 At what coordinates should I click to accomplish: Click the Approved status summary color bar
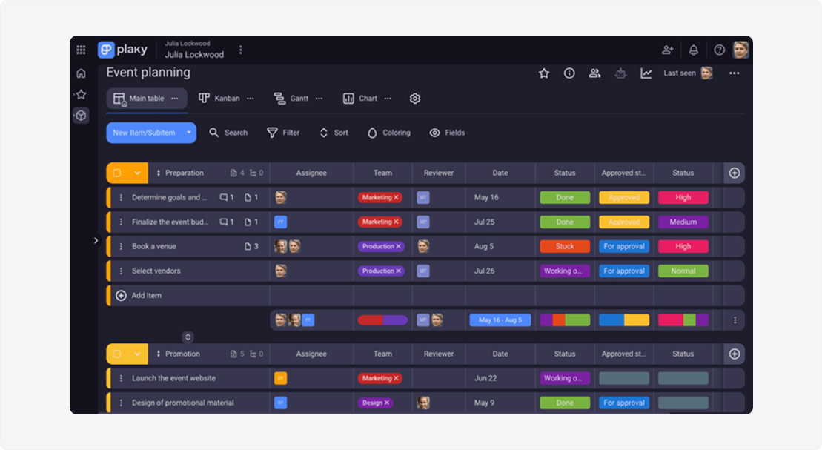[x=624, y=320]
